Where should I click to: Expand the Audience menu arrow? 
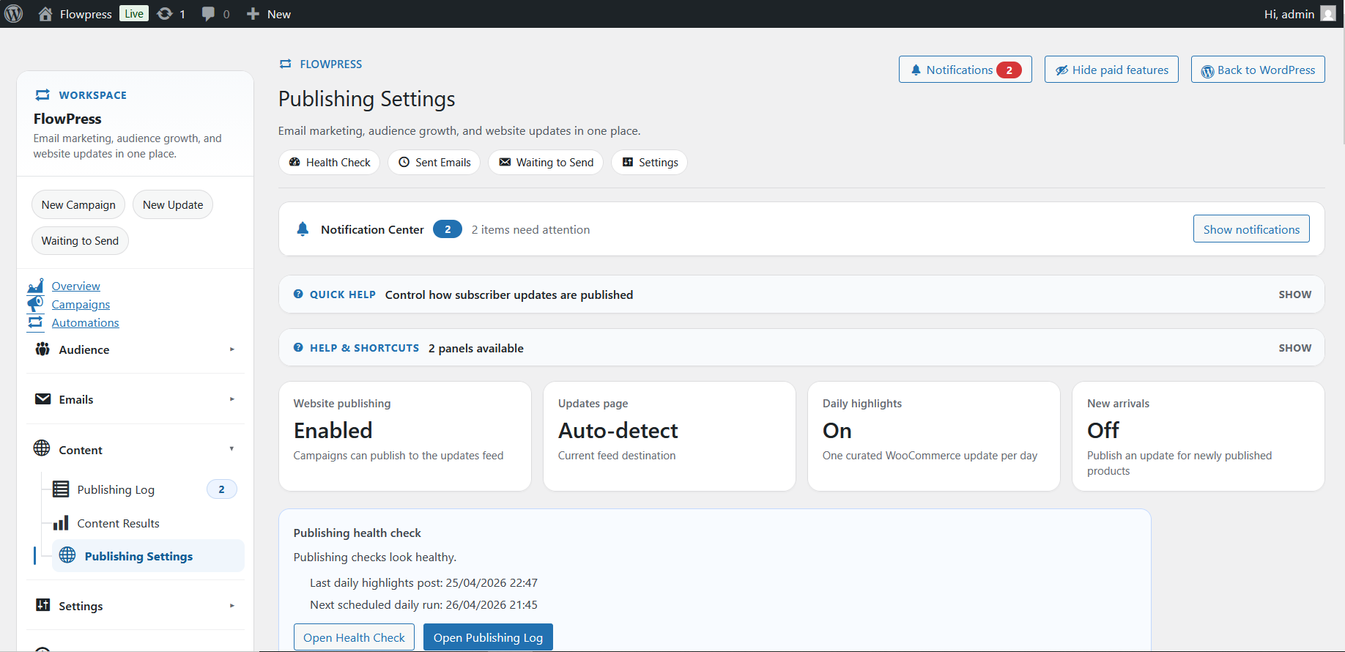pyautogui.click(x=231, y=349)
